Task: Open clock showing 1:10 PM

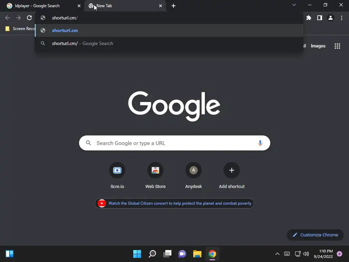Action: 323,254
